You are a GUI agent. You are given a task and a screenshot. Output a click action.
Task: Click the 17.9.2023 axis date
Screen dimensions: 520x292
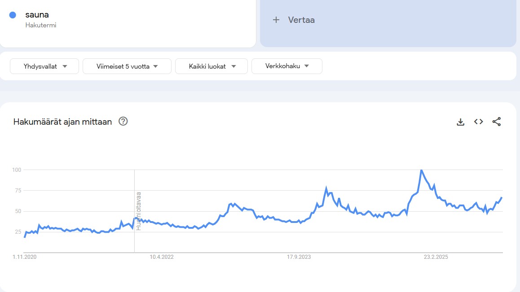(299, 257)
